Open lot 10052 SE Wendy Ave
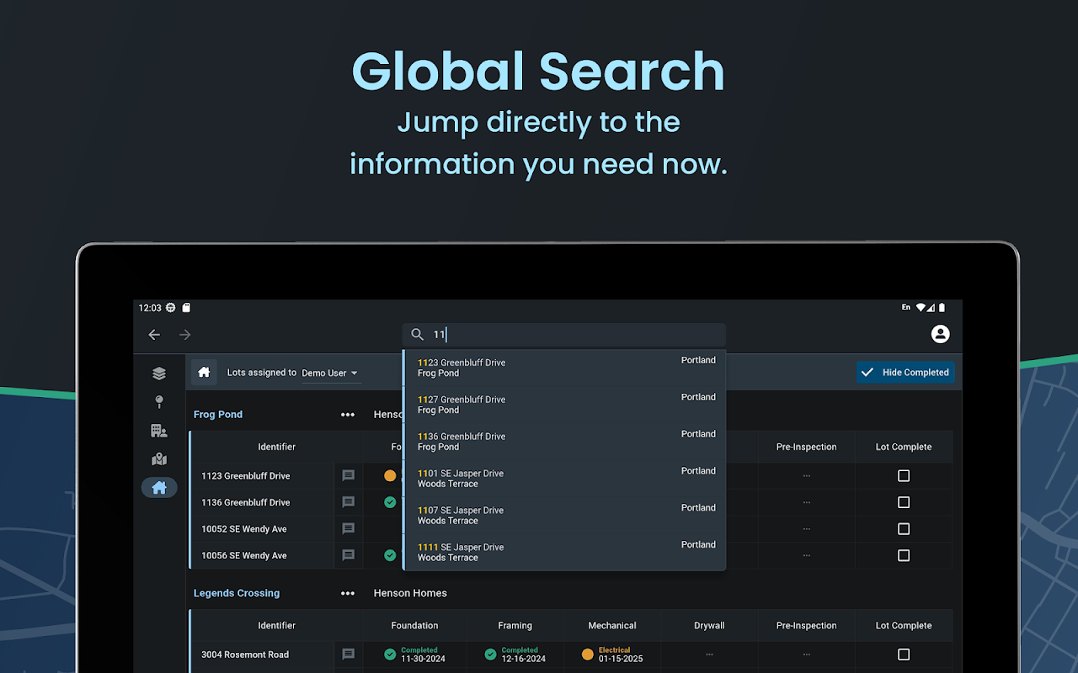 (x=244, y=529)
